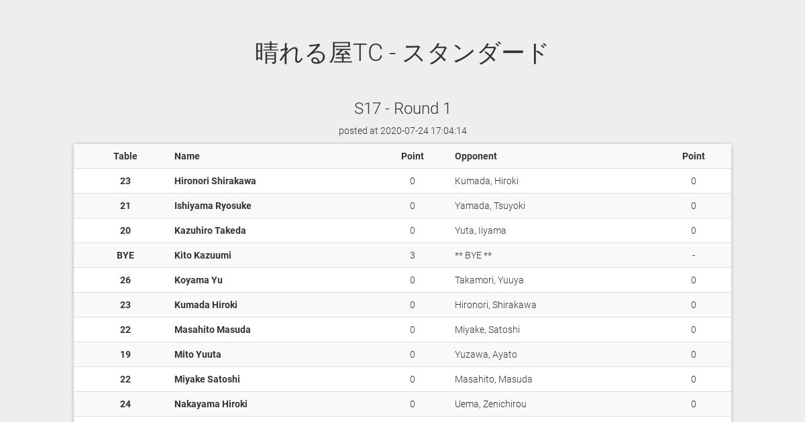Click the name Koyama Yu

[199, 280]
